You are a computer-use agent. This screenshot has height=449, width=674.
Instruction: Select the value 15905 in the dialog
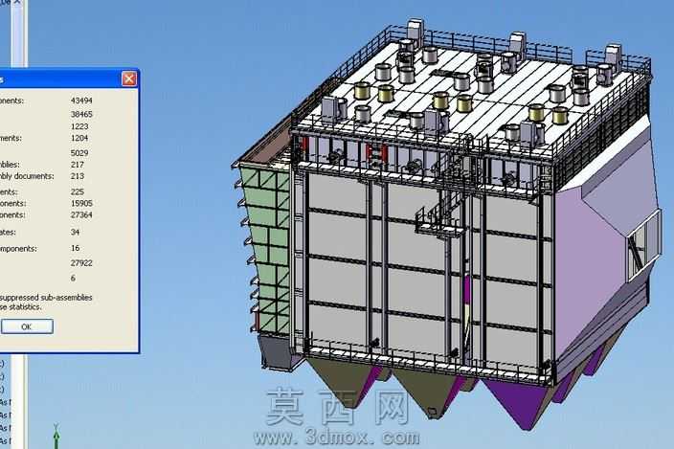pyautogui.click(x=81, y=203)
